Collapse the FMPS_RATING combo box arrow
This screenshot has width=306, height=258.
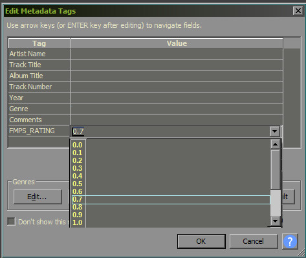[274, 131]
